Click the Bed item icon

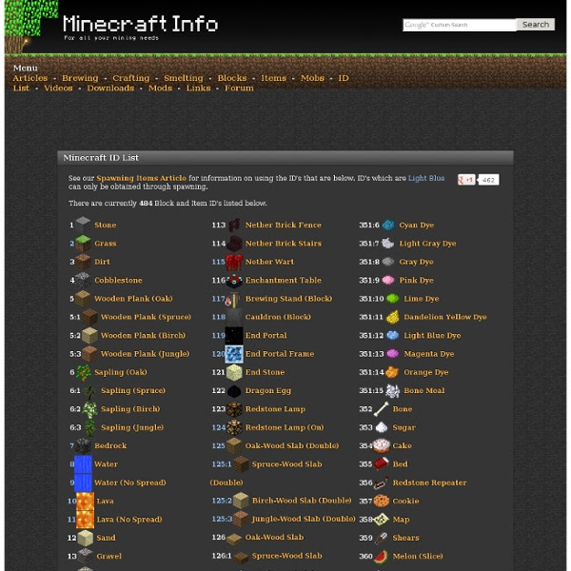click(x=382, y=464)
